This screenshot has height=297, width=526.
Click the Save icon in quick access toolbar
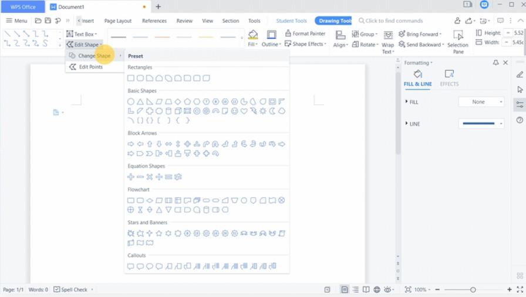[48, 21]
